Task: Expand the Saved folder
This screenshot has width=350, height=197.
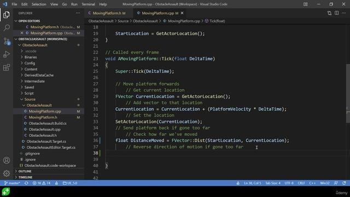Action: tap(29, 88)
